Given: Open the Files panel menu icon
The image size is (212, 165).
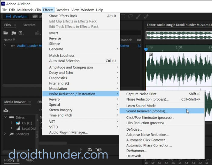Looking at the screenshot, I should [15, 25].
